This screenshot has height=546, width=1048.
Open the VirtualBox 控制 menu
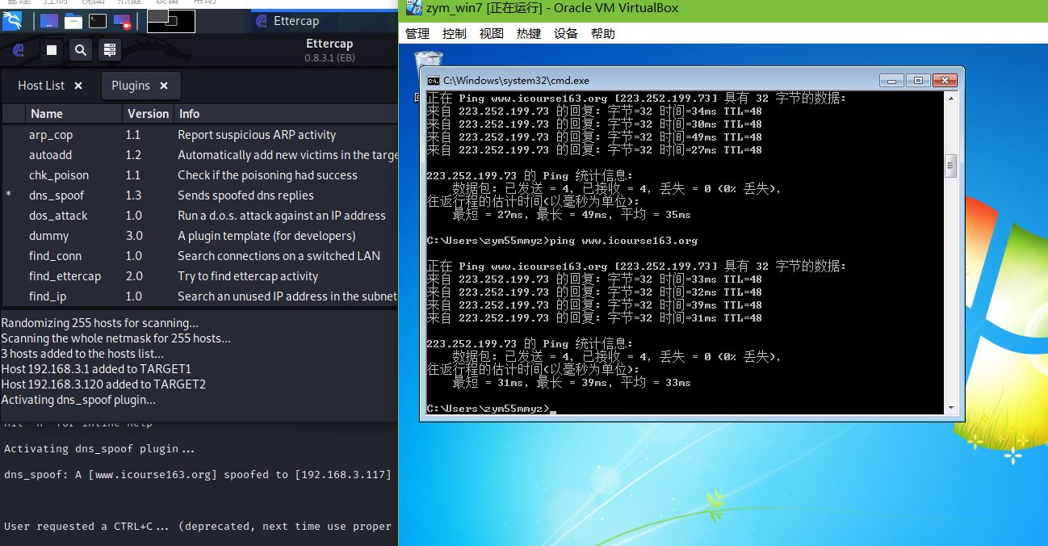[455, 33]
